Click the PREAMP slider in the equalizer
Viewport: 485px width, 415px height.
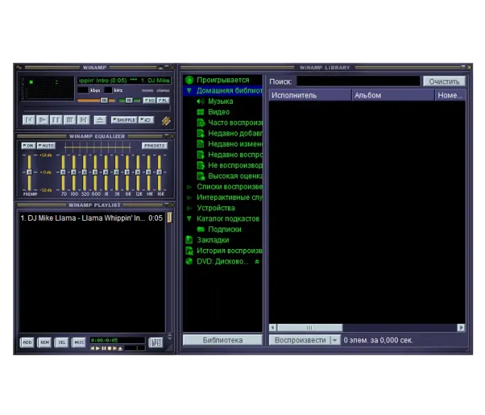29,172
